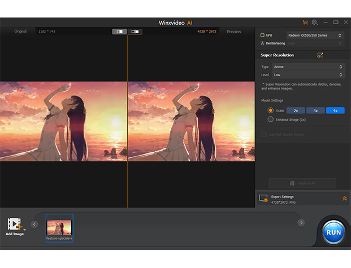The height and width of the screenshot is (268, 351).
Task: Switch to side-by-side split view mode
Action: pos(119,32)
